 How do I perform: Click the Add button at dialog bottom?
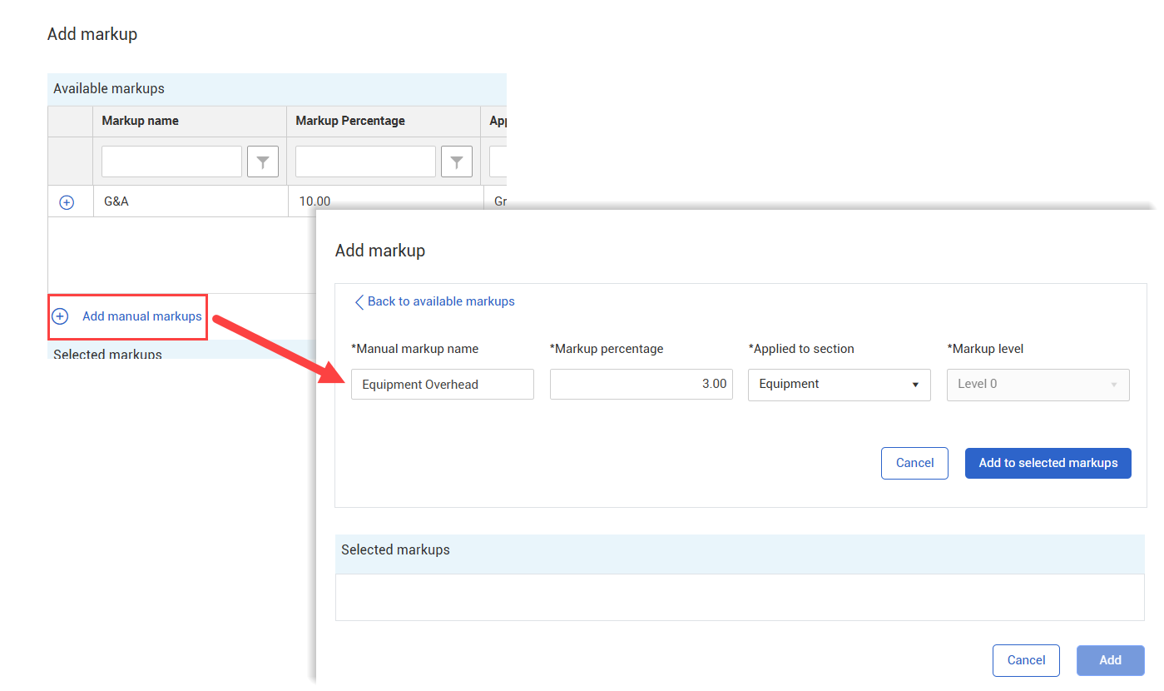tap(1110, 660)
